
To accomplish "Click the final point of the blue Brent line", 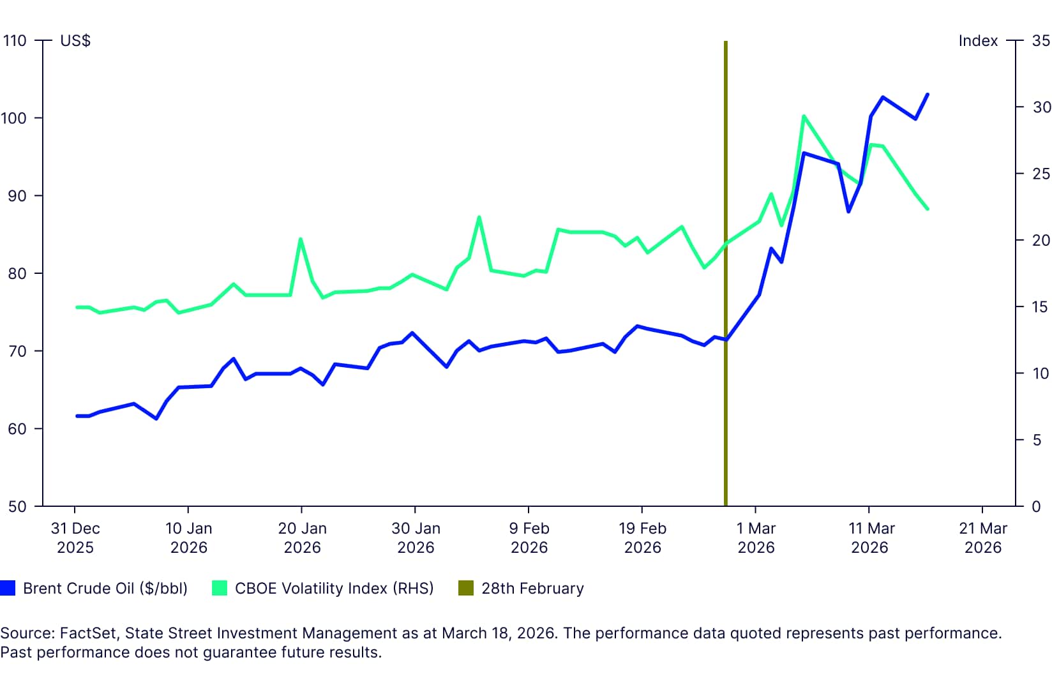I will tap(928, 94).
